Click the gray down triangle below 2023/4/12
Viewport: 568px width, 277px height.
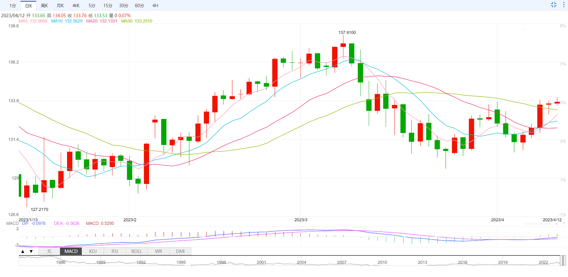pyautogui.click(x=564, y=224)
